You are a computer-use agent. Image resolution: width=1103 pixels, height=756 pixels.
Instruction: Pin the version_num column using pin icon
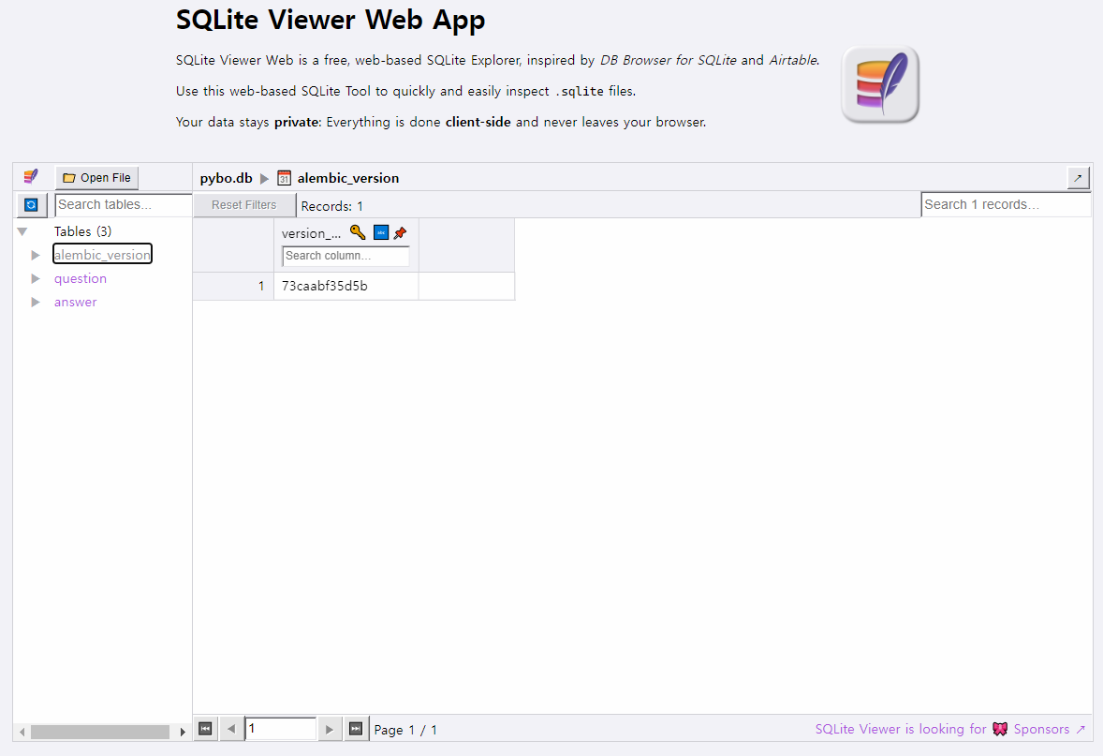click(400, 232)
